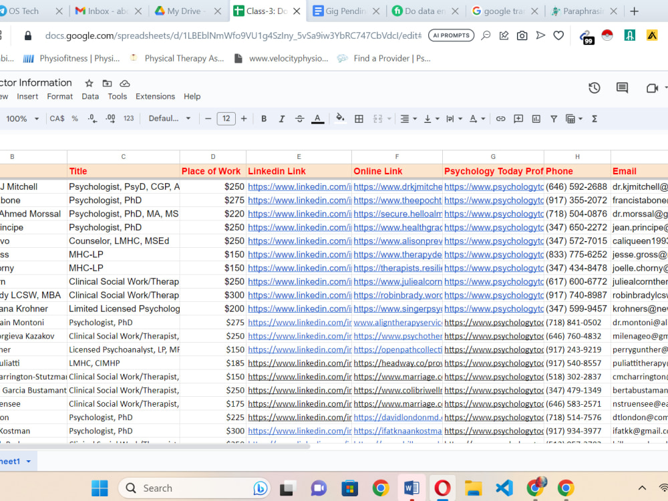Viewport: 668px width, 501px height.
Task: Open Word from the taskbar
Action: (x=411, y=488)
